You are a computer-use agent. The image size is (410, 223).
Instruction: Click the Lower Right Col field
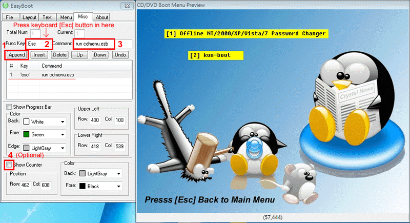pos(119,146)
